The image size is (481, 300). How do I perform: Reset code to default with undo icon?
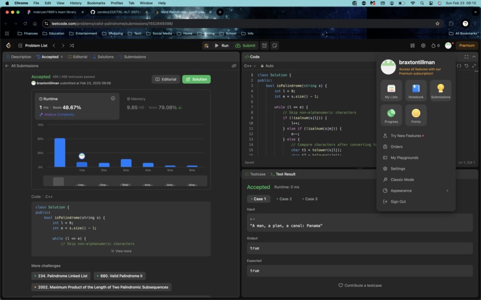coord(466,66)
